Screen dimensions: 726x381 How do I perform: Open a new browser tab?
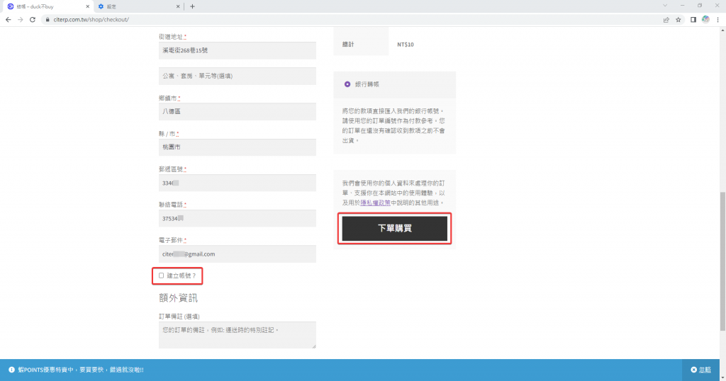click(192, 6)
